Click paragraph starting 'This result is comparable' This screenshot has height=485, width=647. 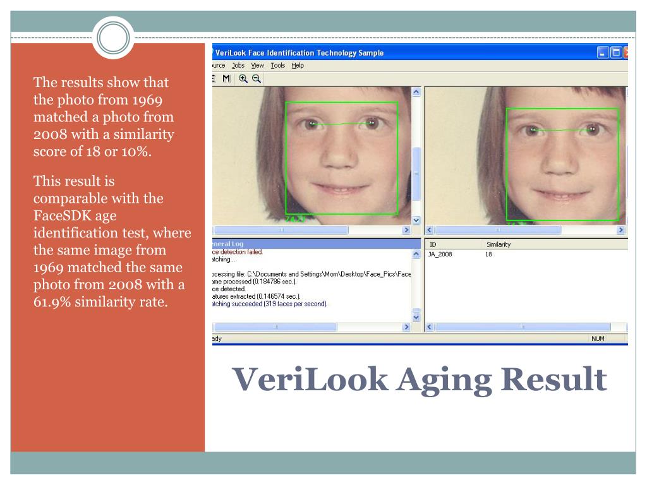(112, 241)
